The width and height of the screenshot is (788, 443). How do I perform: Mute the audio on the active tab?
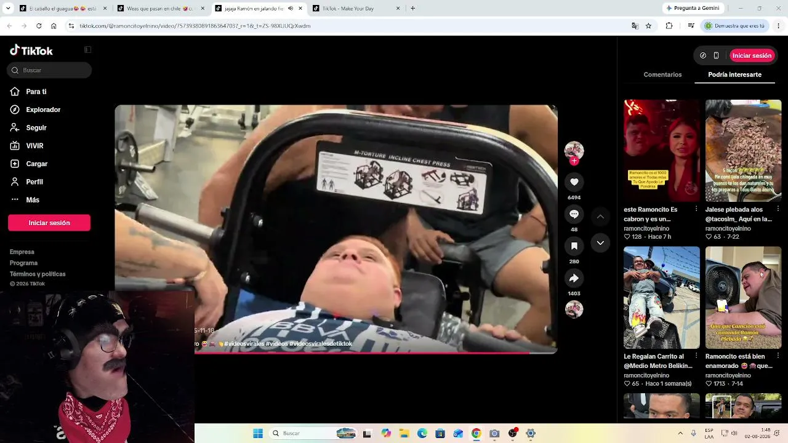pos(291,9)
